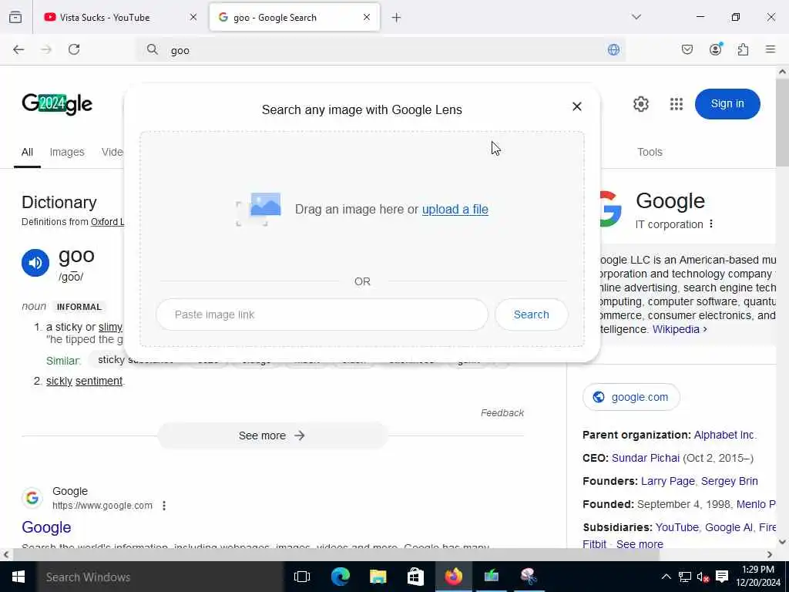Open more options for the Google result
Screen dimensions: 789x592
(164, 506)
